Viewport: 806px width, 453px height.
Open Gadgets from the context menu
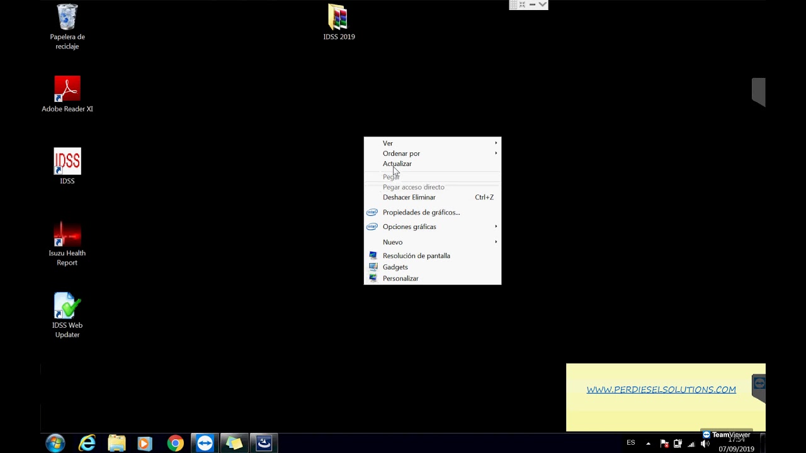click(x=433, y=267)
